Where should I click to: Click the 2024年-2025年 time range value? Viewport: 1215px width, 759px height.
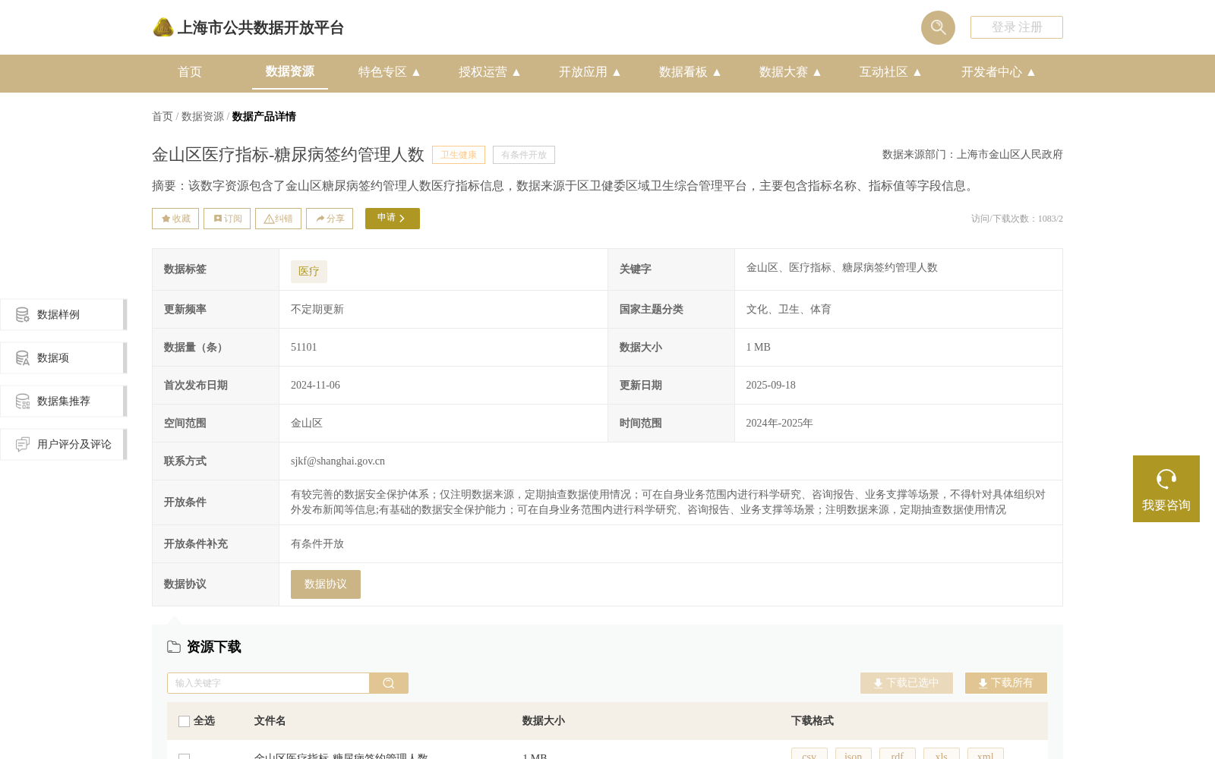click(779, 424)
